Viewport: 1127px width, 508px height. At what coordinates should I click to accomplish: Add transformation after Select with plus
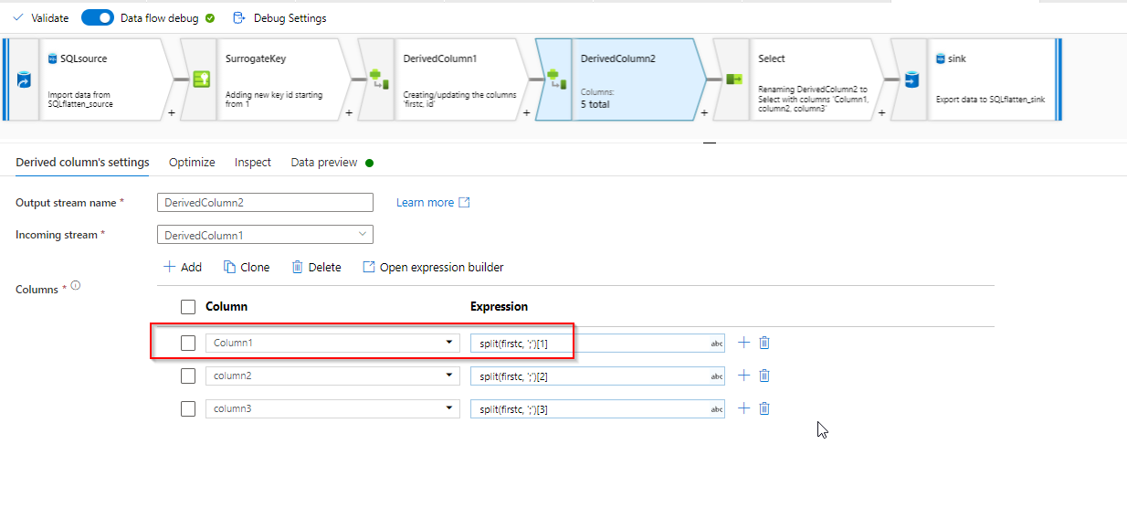pyautogui.click(x=881, y=114)
